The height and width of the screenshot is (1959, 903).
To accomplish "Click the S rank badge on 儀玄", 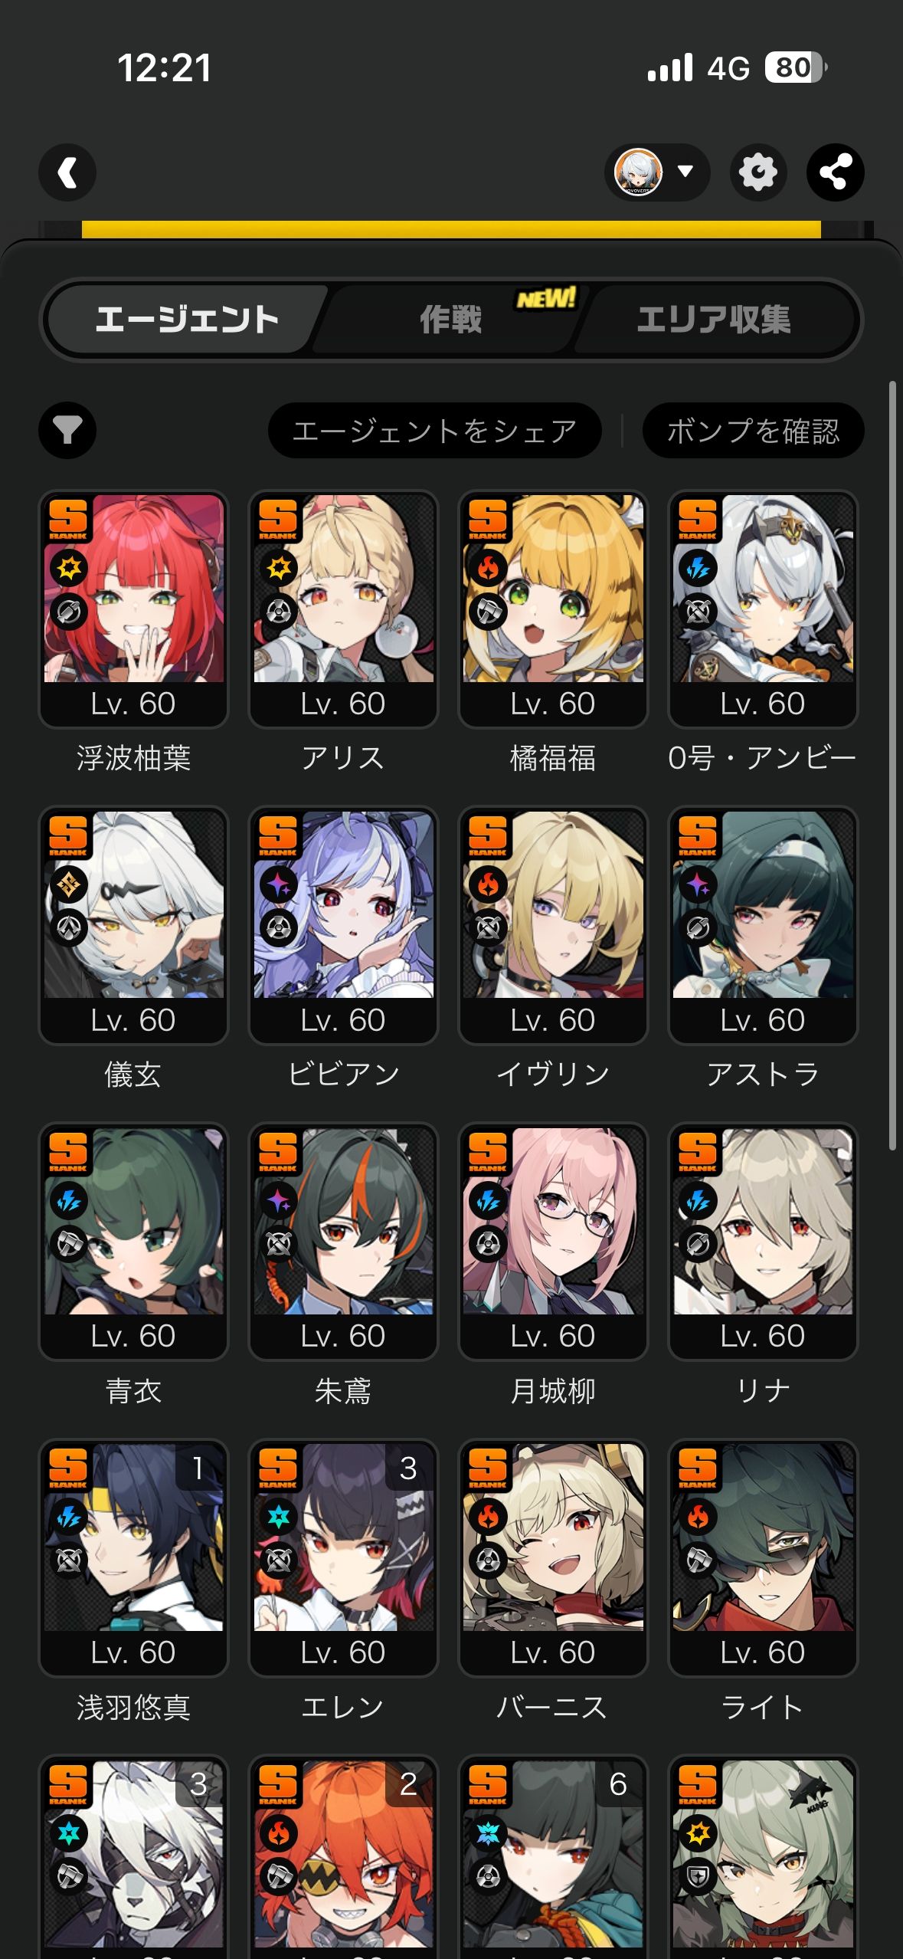I will [x=68, y=835].
